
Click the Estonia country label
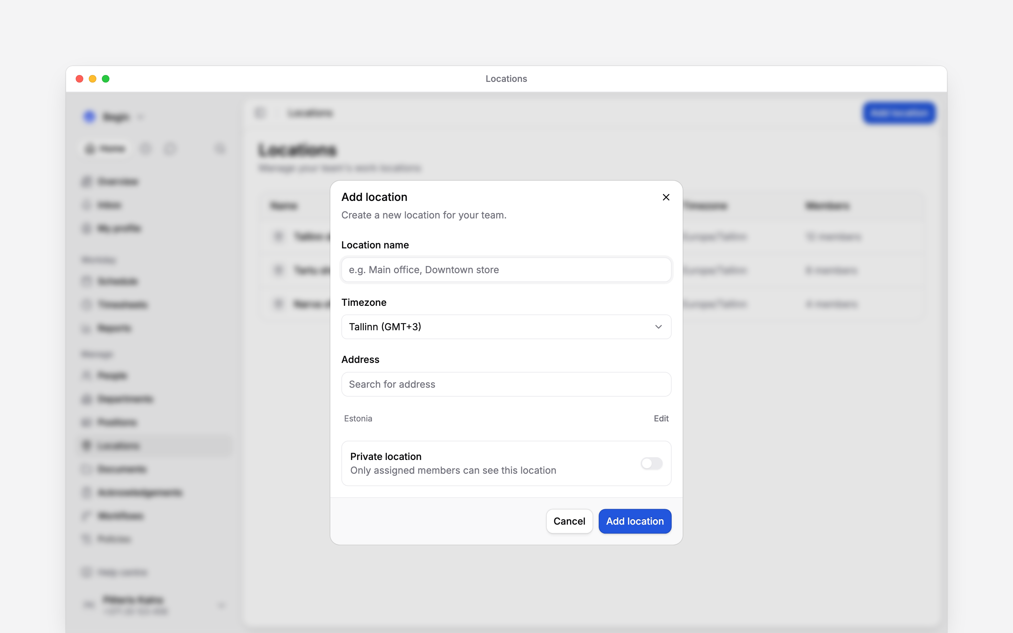coord(358,418)
